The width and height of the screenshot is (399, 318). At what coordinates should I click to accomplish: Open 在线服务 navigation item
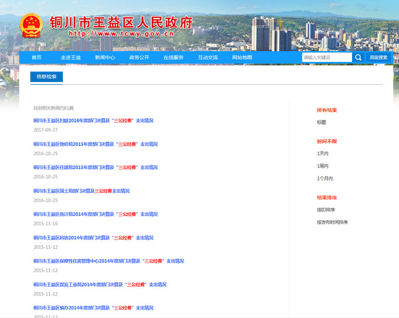(173, 58)
